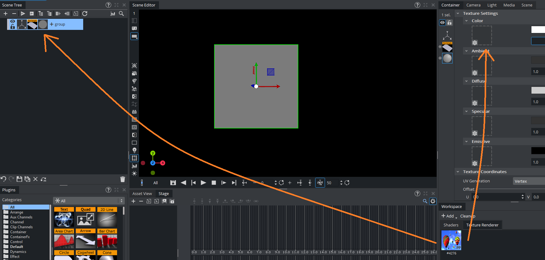Click the collapse tree icon in Scene Tree toolbar
The image size is (545, 260).
pos(49,14)
